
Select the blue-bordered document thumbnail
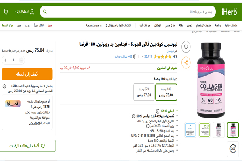click(x=190, y=130)
